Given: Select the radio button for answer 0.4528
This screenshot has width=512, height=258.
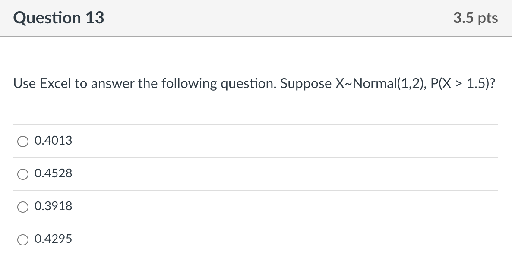Looking at the screenshot, I should pos(23,173).
